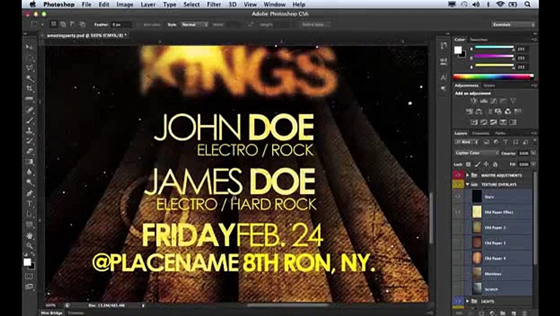
Task: Open the Lighter Color blend mode dropdown
Action: point(476,153)
